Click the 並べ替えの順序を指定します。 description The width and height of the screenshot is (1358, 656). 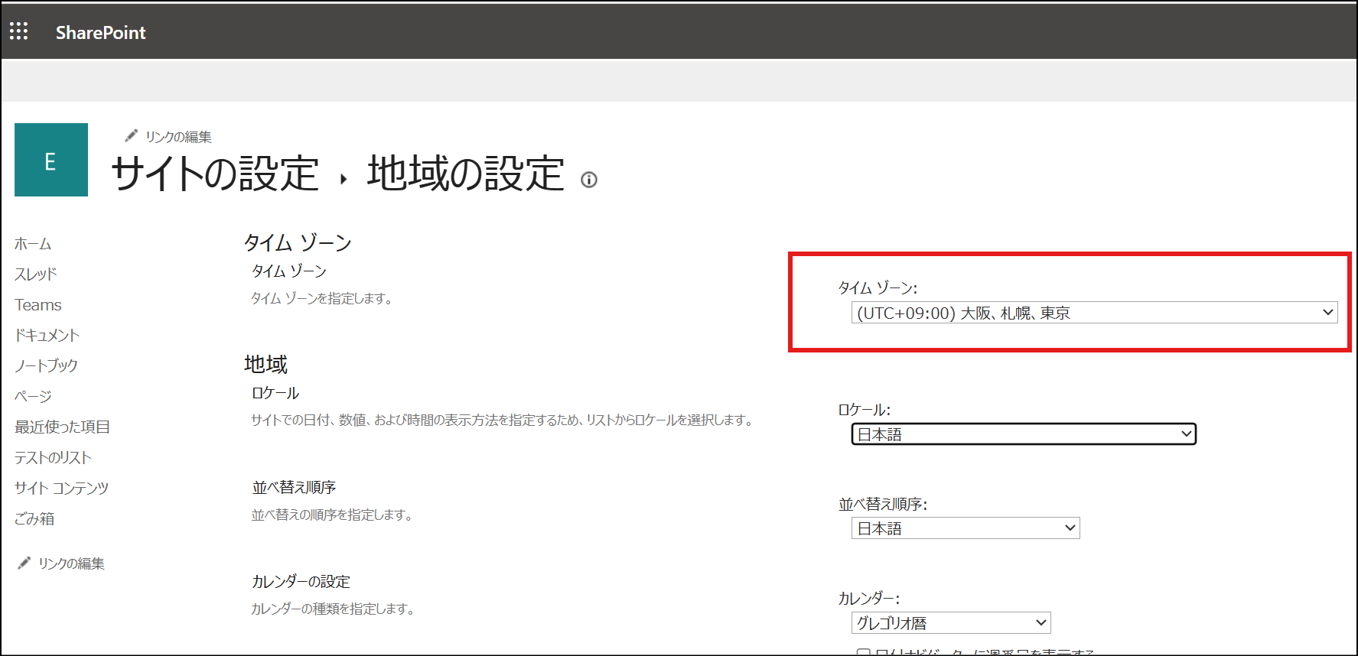pyautogui.click(x=332, y=515)
